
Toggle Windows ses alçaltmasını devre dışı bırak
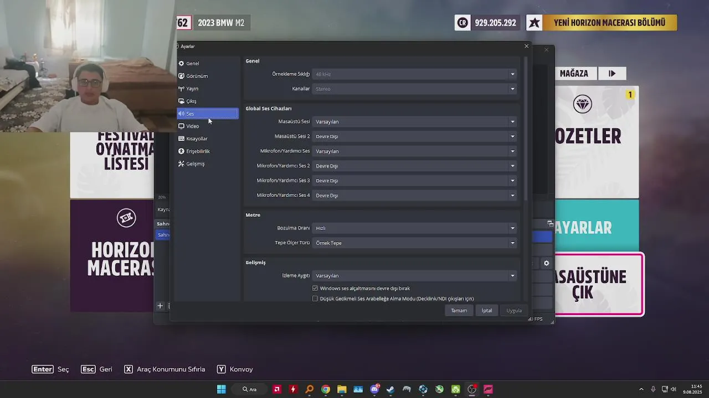[x=315, y=289]
